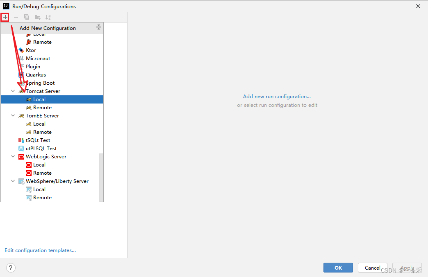Click the Quarkus configuration icon
Viewport: 428px width, 277px height.
coord(21,75)
